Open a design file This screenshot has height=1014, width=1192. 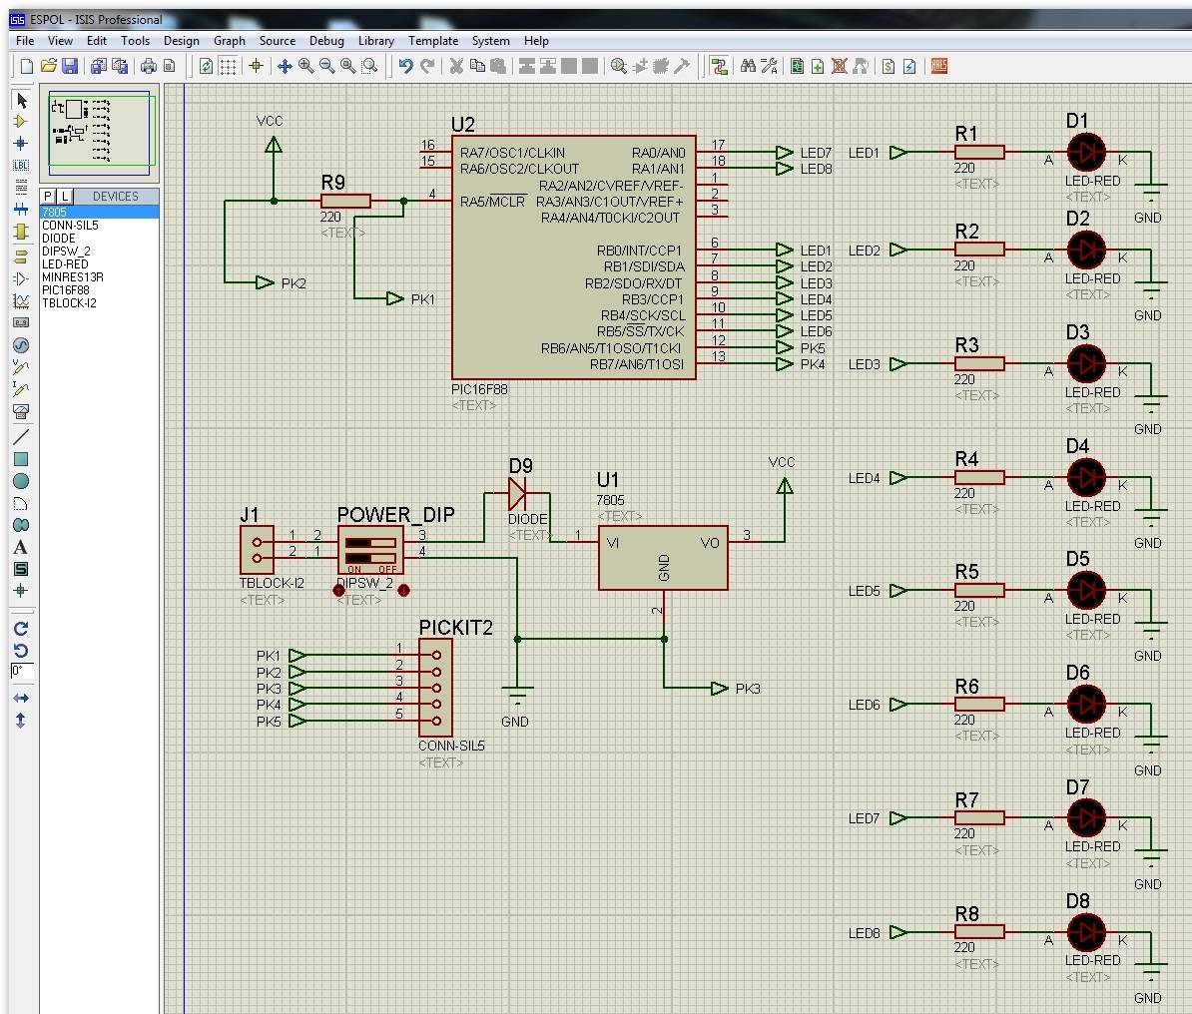click(48, 66)
